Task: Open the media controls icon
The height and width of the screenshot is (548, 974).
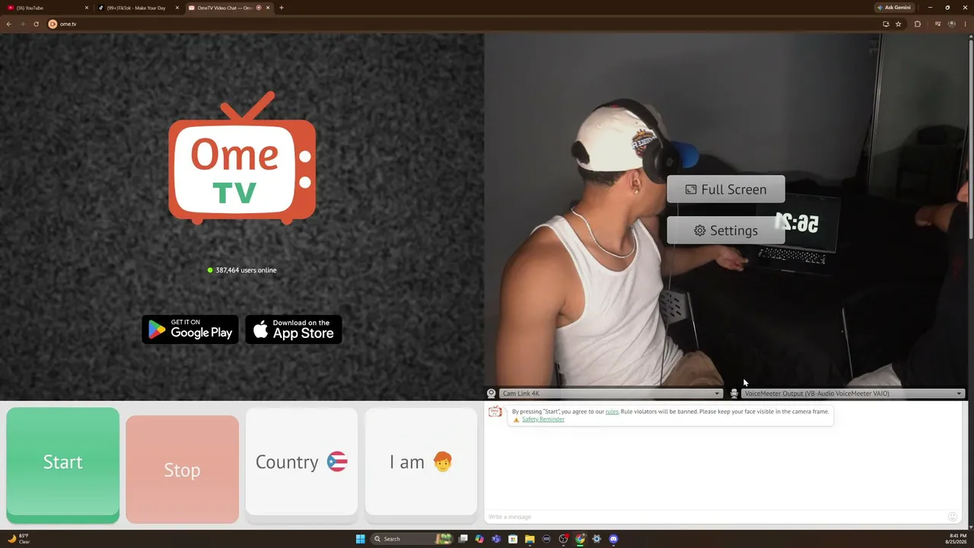Action: coord(937,24)
